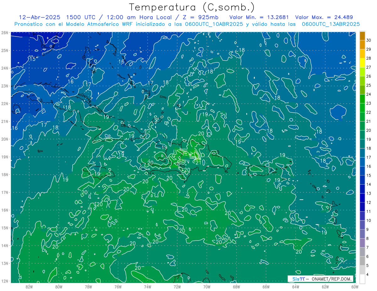Screen dimensions: 377x291
Task: Click the "ONAMET/REP.DOM." credit label
Action: (332, 279)
